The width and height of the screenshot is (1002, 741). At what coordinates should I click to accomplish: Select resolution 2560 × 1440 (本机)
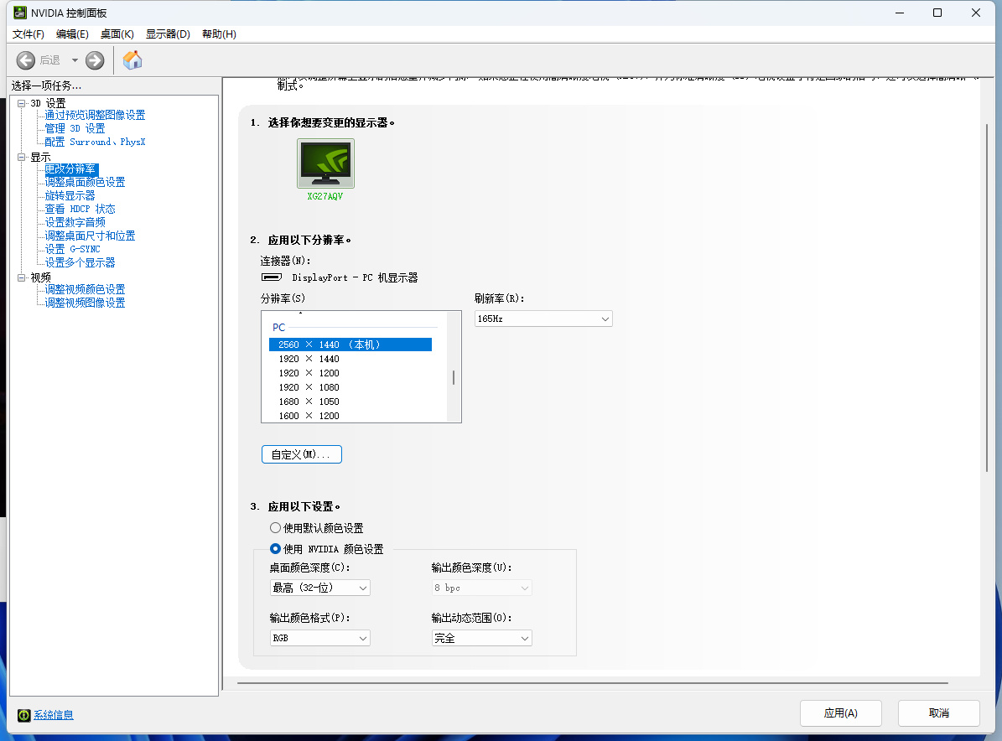pyautogui.click(x=350, y=345)
